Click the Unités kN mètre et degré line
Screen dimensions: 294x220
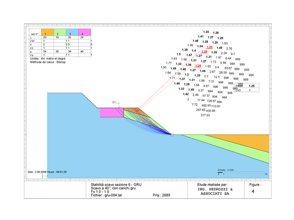pos(46,58)
